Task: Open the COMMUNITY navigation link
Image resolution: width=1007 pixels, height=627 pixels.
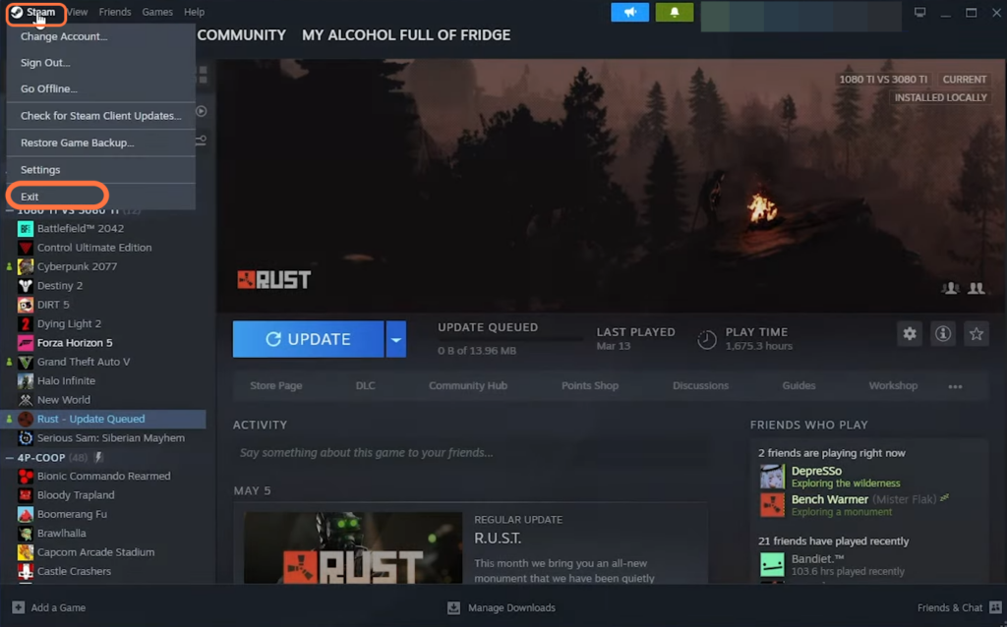Action: (242, 35)
